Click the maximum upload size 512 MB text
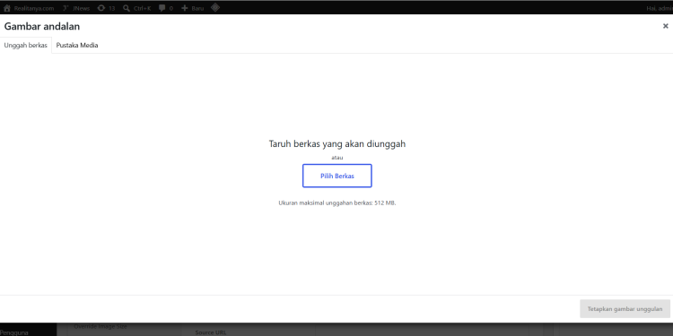This screenshot has width=673, height=336. tap(336, 202)
